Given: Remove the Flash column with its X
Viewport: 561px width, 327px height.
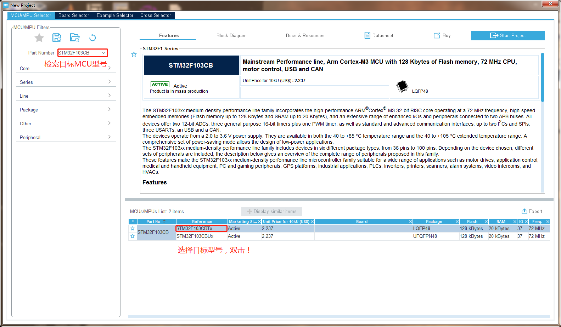Looking at the screenshot, I should [x=486, y=222].
